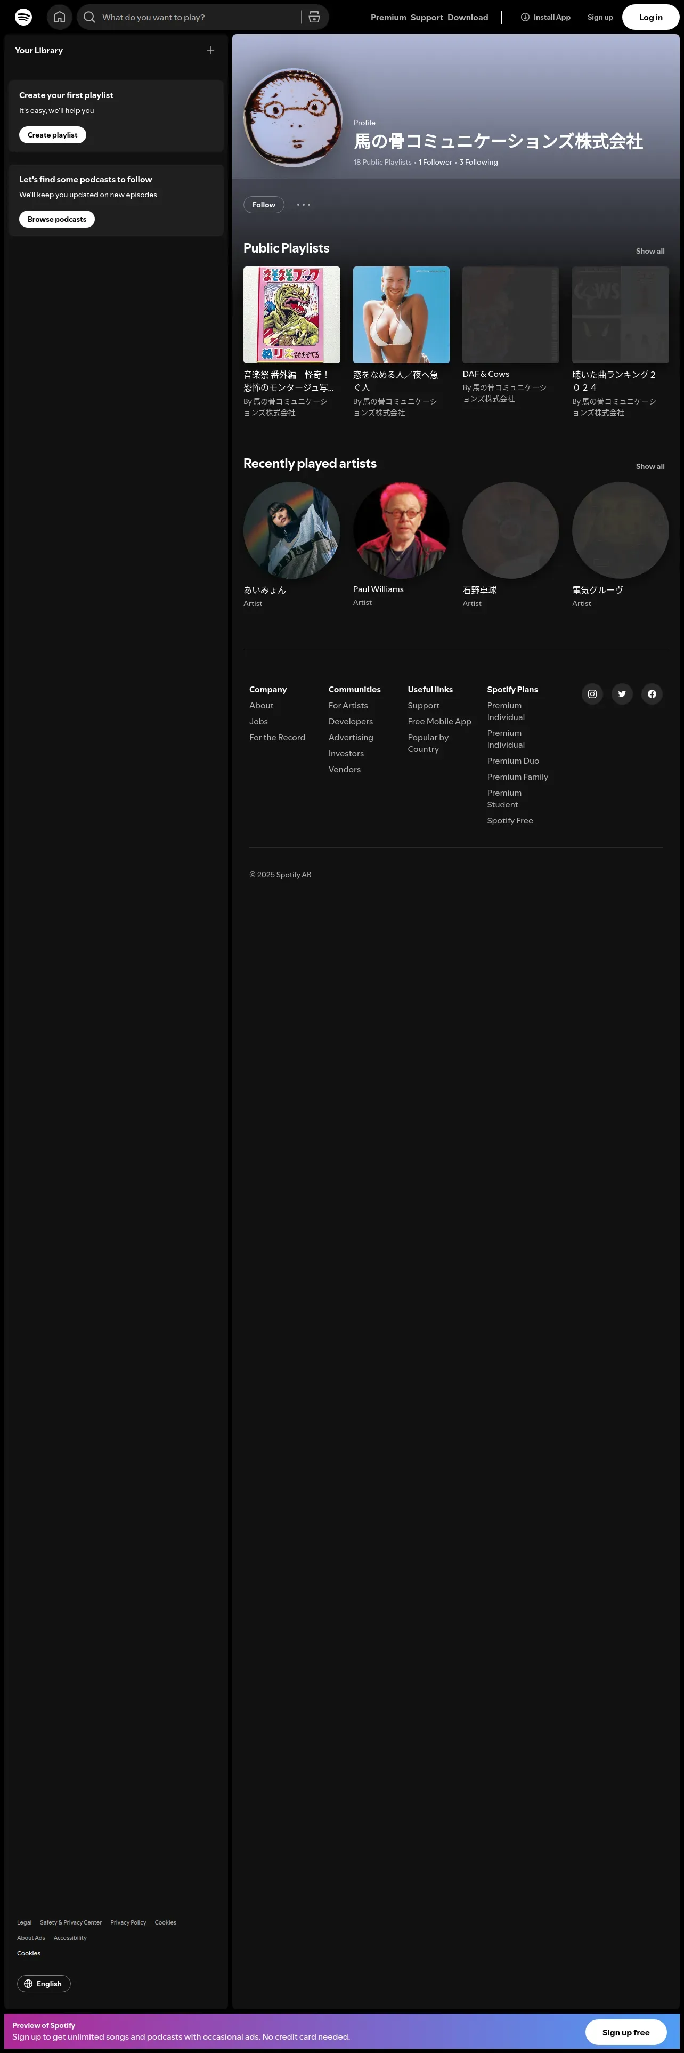Open Spotify's Facebook page
The width and height of the screenshot is (684, 2053).
[652, 694]
